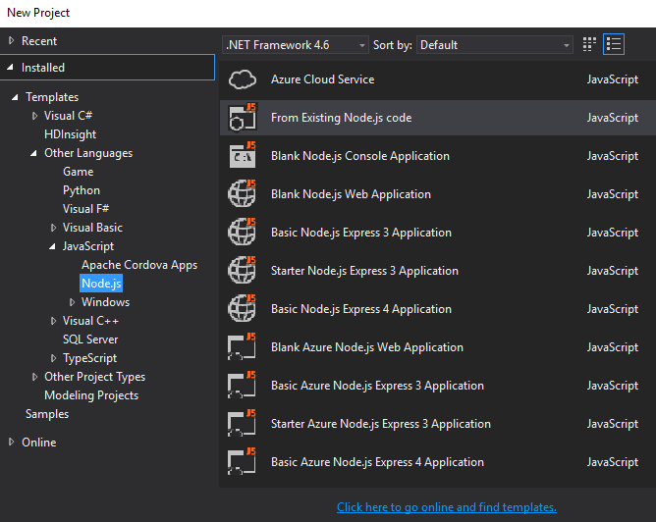Expand the Other Project Types arrow
The height and width of the screenshot is (522, 656).
tap(34, 377)
